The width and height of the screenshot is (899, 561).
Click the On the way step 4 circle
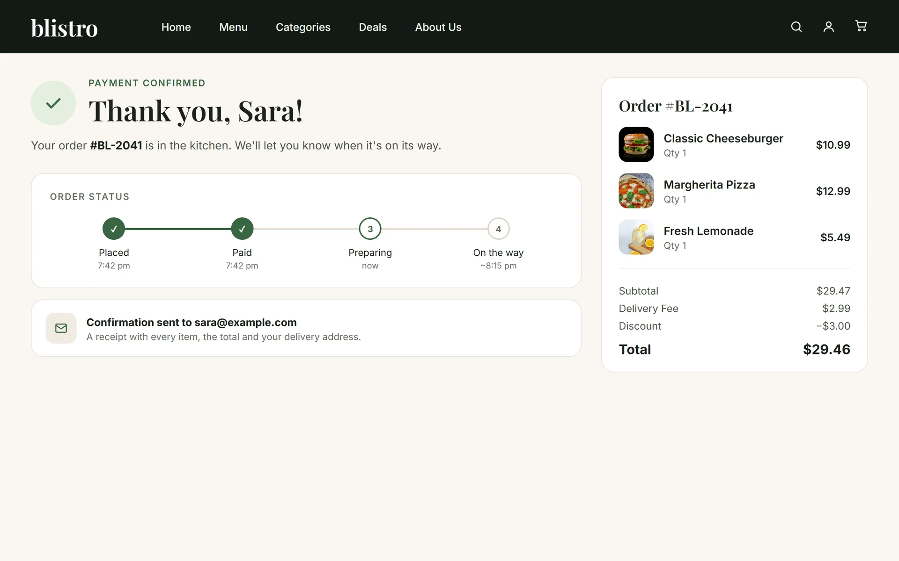tap(498, 229)
